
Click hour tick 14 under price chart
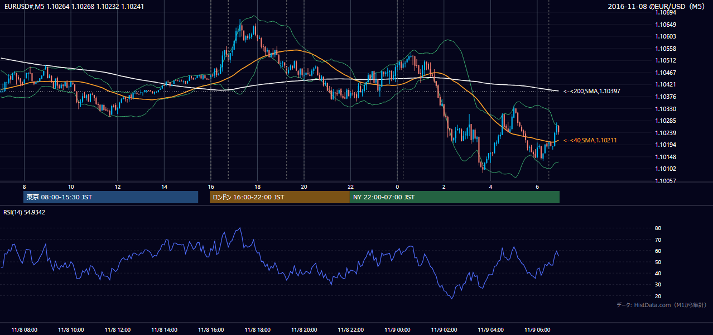[x=164, y=186]
